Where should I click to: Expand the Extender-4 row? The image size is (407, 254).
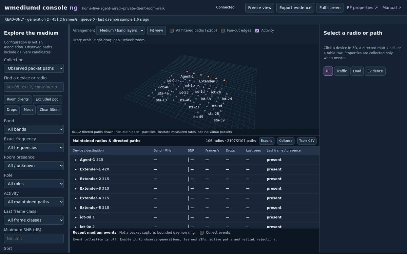coord(76,198)
